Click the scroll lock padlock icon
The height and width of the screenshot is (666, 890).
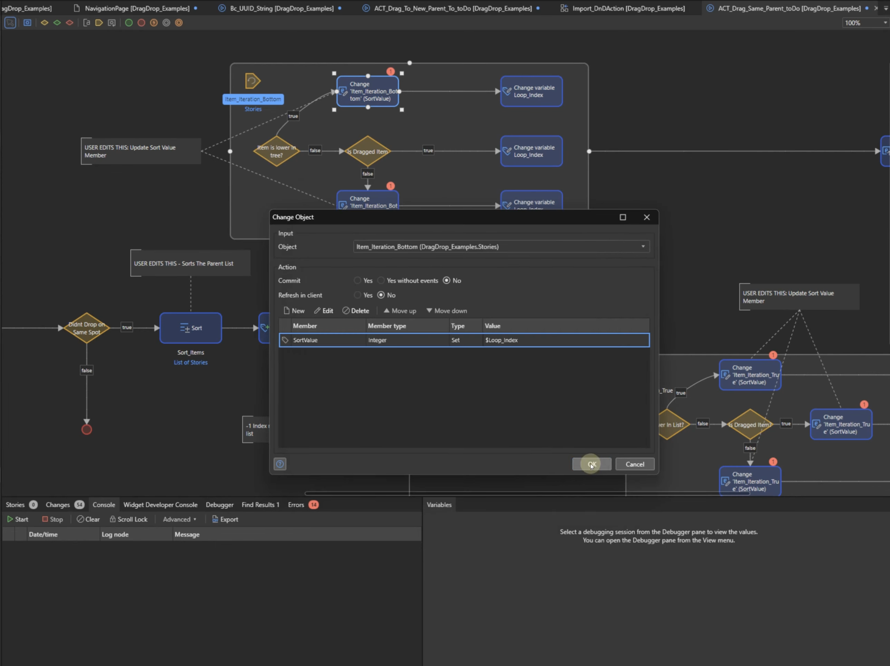click(x=112, y=519)
